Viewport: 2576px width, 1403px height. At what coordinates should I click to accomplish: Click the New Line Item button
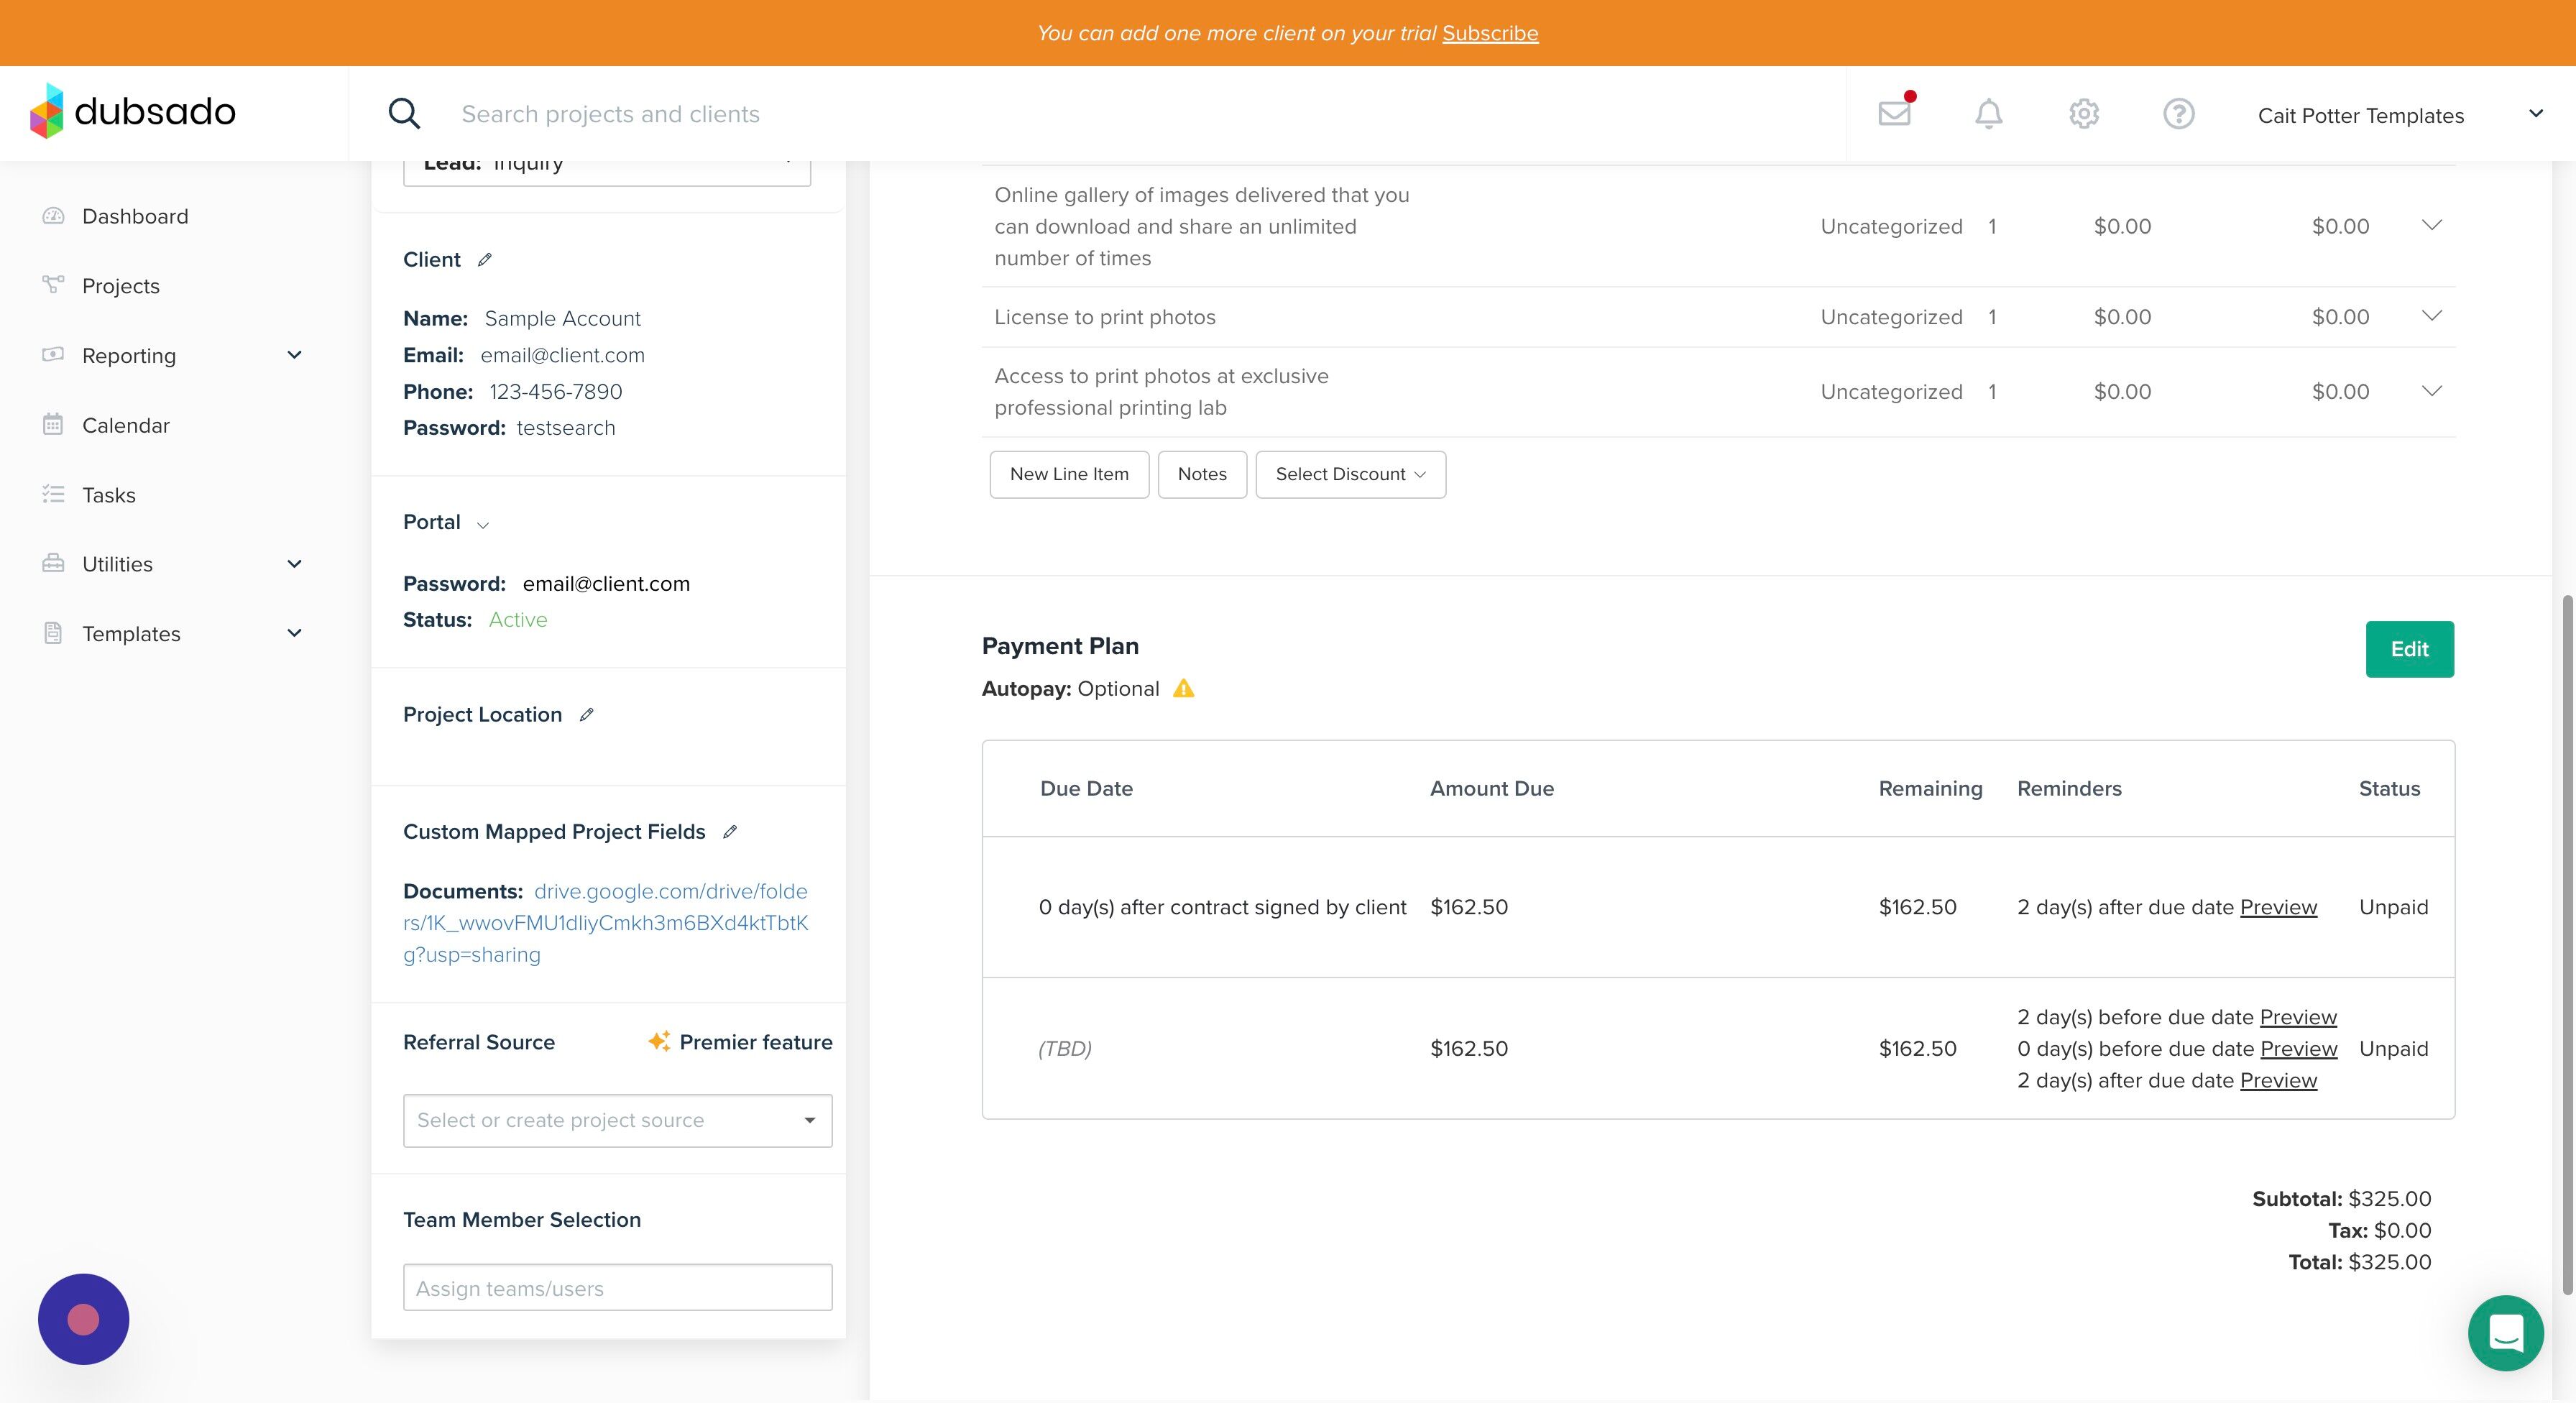point(1069,474)
